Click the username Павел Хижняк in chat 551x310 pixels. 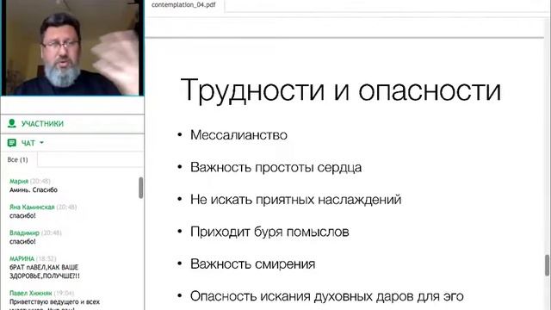coord(31,293)
